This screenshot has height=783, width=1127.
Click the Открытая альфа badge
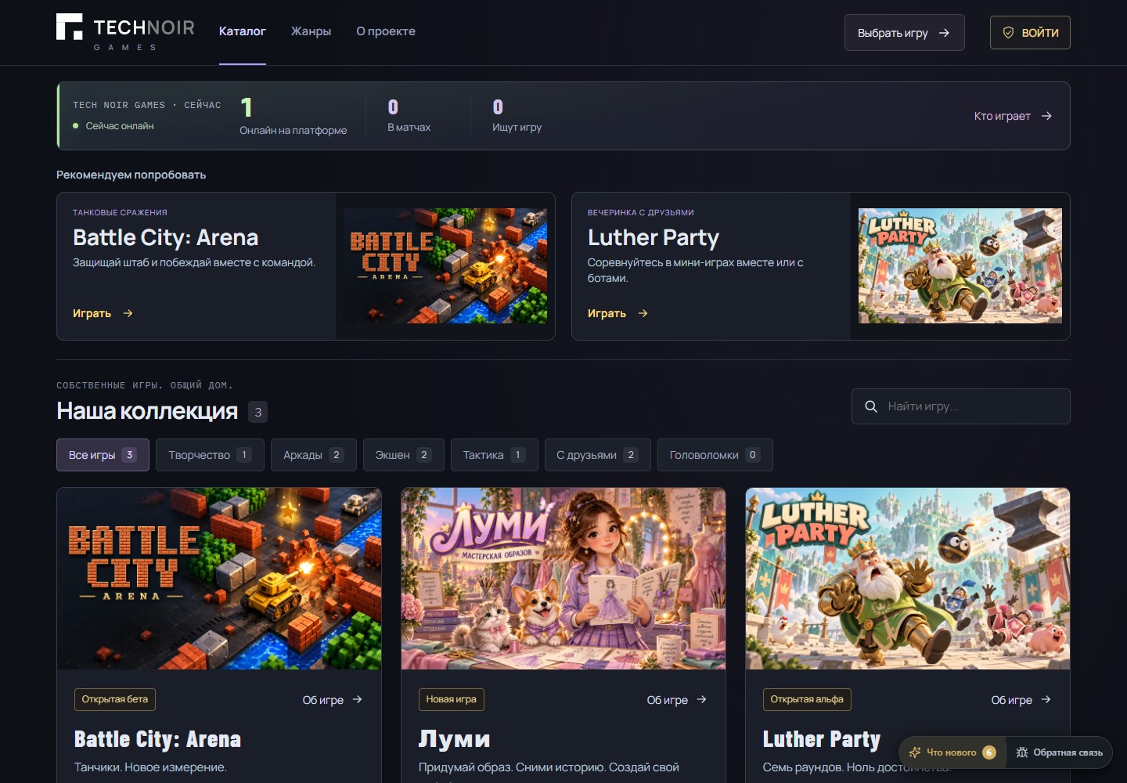click(x=807, y=699)
